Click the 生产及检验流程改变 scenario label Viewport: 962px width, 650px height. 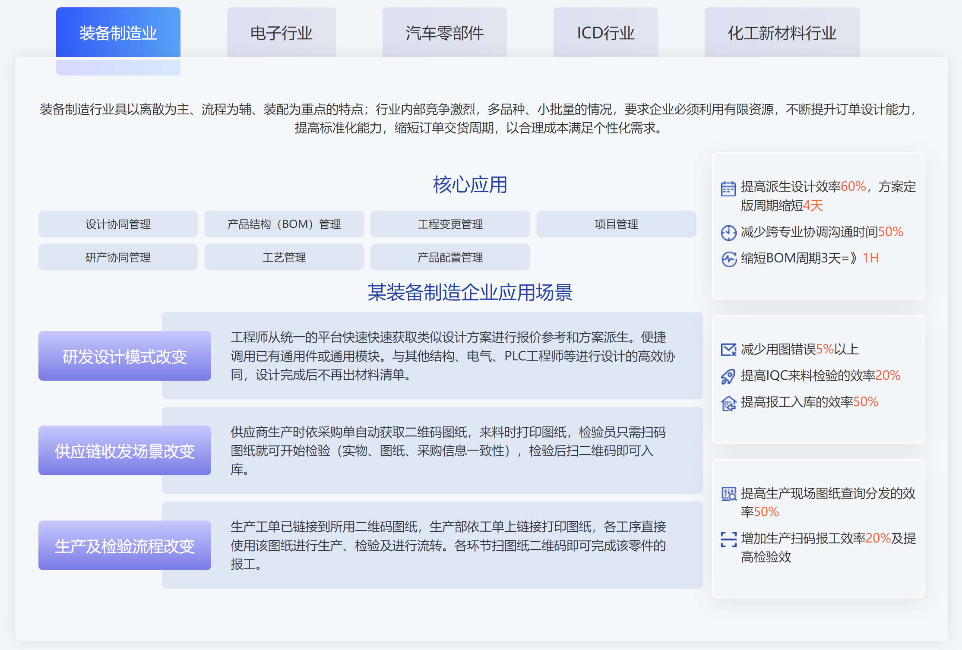125,546
